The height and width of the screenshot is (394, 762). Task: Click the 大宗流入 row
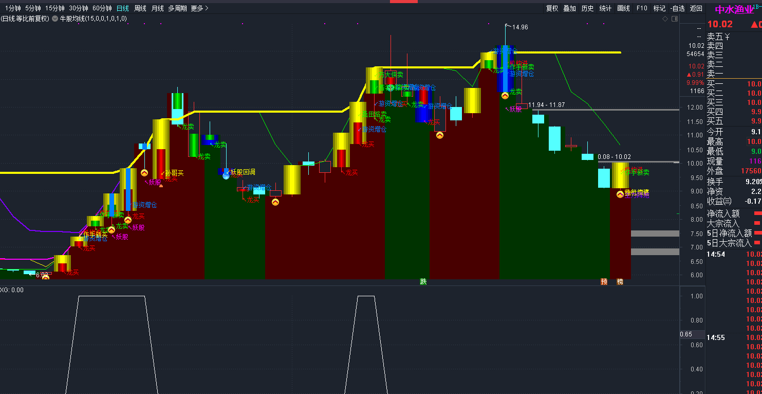pyautogui.click(x=734, y=223)
